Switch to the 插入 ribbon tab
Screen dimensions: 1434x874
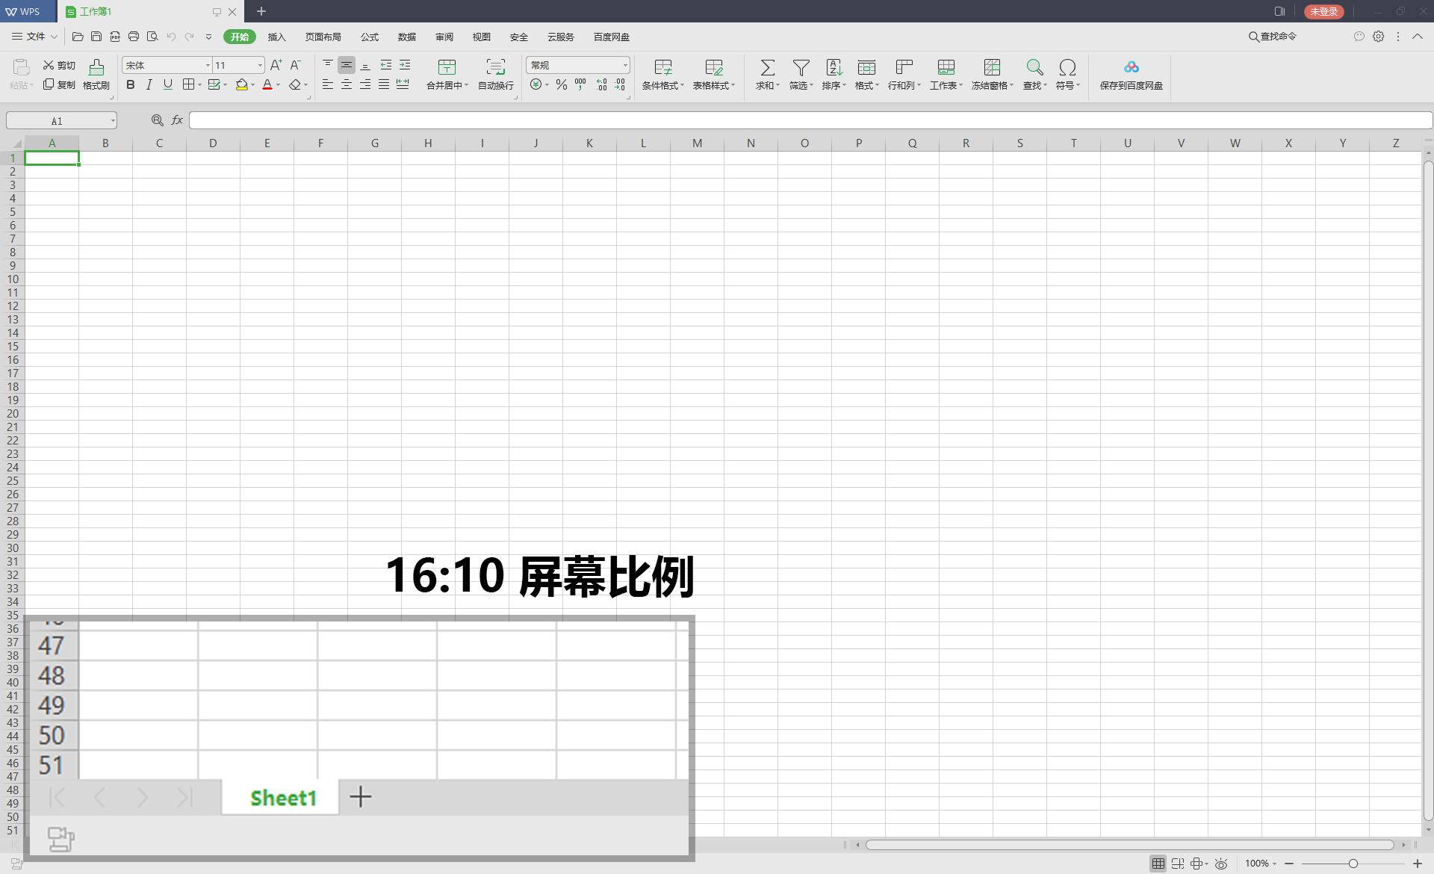[x=277, y=37]
